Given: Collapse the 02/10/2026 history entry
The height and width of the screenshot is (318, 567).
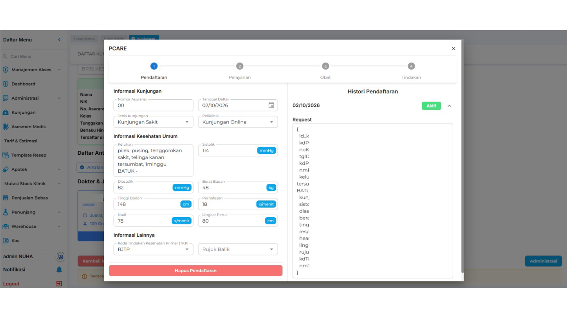Looking at the screenshot, I should pos(449,106).
